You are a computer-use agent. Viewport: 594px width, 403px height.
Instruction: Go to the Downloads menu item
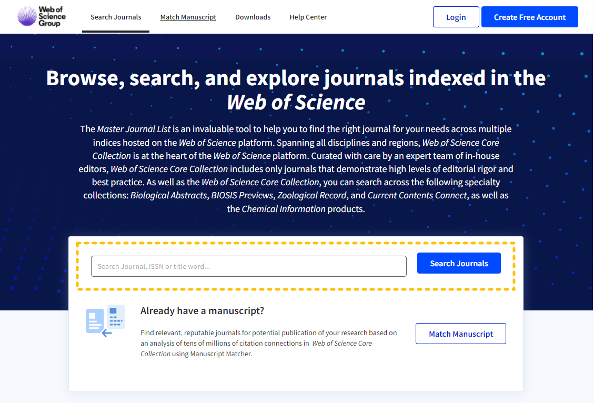tap(253, 17)
